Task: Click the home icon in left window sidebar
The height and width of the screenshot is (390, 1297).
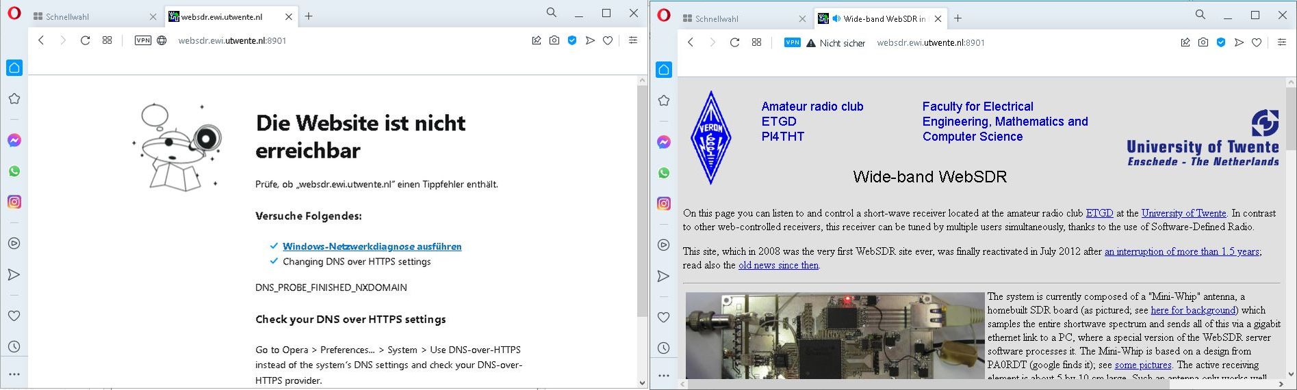Action: click(14, 68)
